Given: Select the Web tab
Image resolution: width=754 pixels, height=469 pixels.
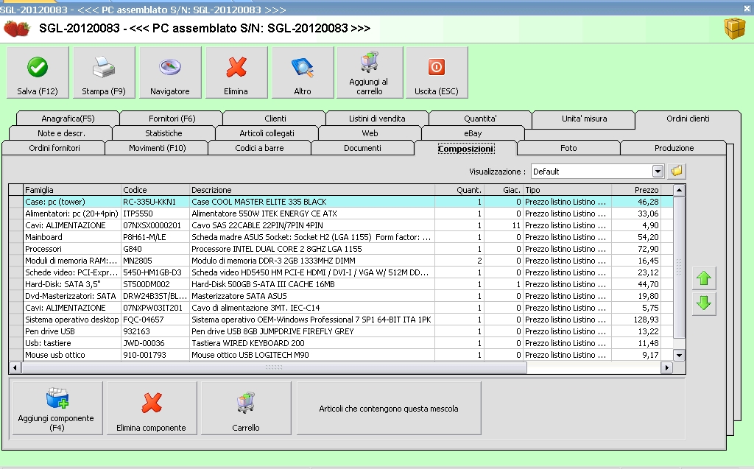Looking at the screenshot, I should 370,133.
